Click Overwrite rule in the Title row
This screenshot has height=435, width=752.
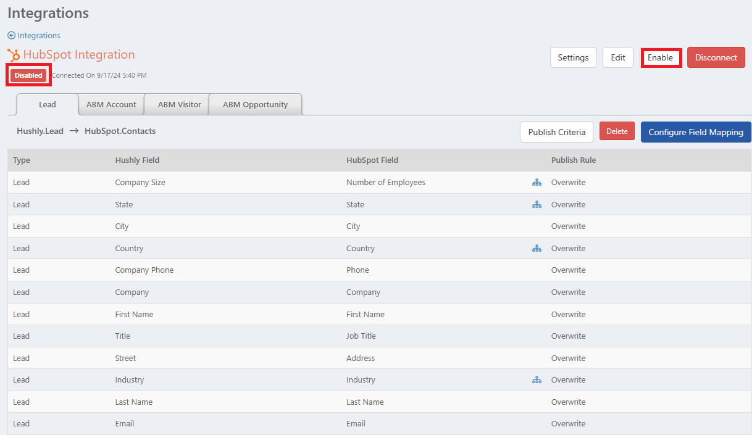pyautogui.click(x=569, y=336)
